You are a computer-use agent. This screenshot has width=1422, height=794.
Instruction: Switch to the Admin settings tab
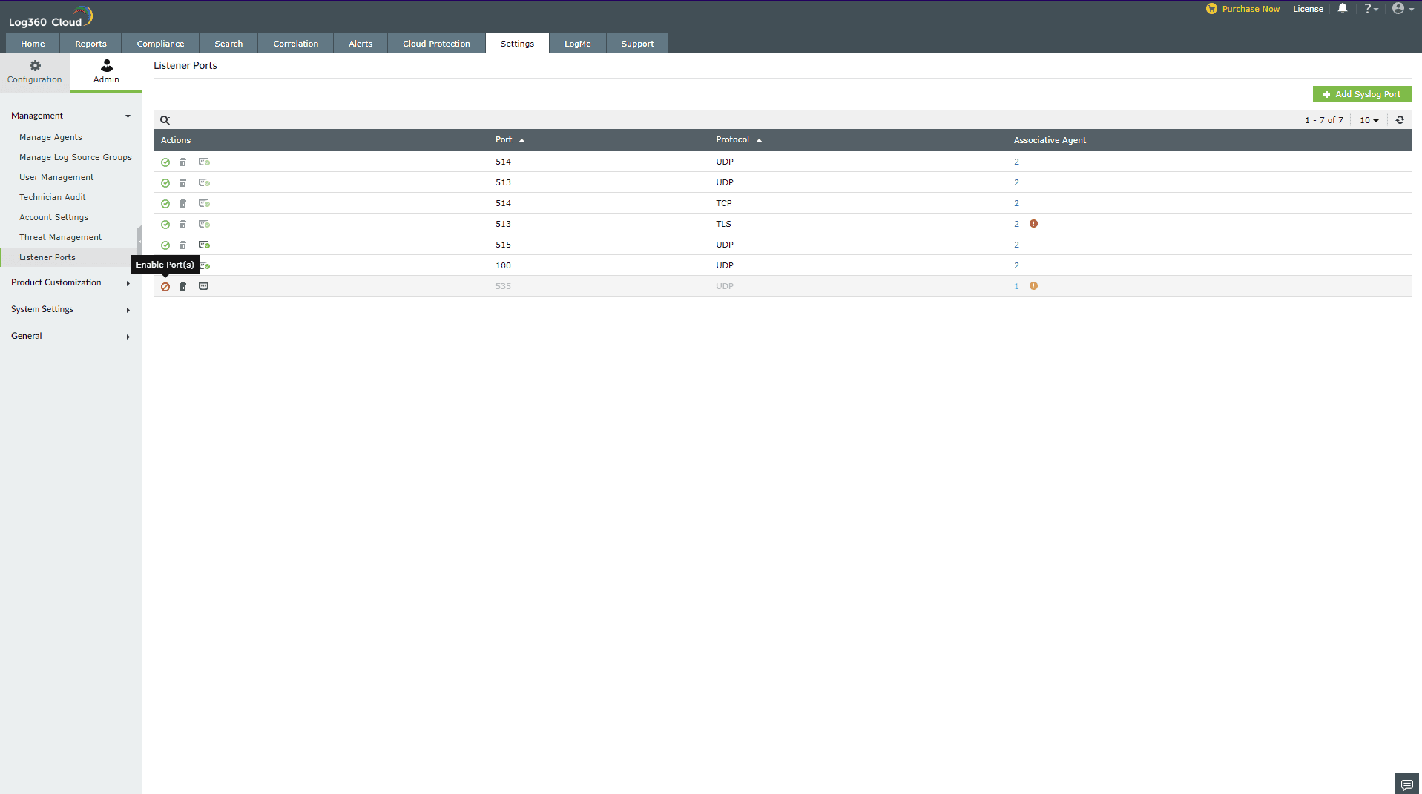pyautogui.click(x=106, y=72)
